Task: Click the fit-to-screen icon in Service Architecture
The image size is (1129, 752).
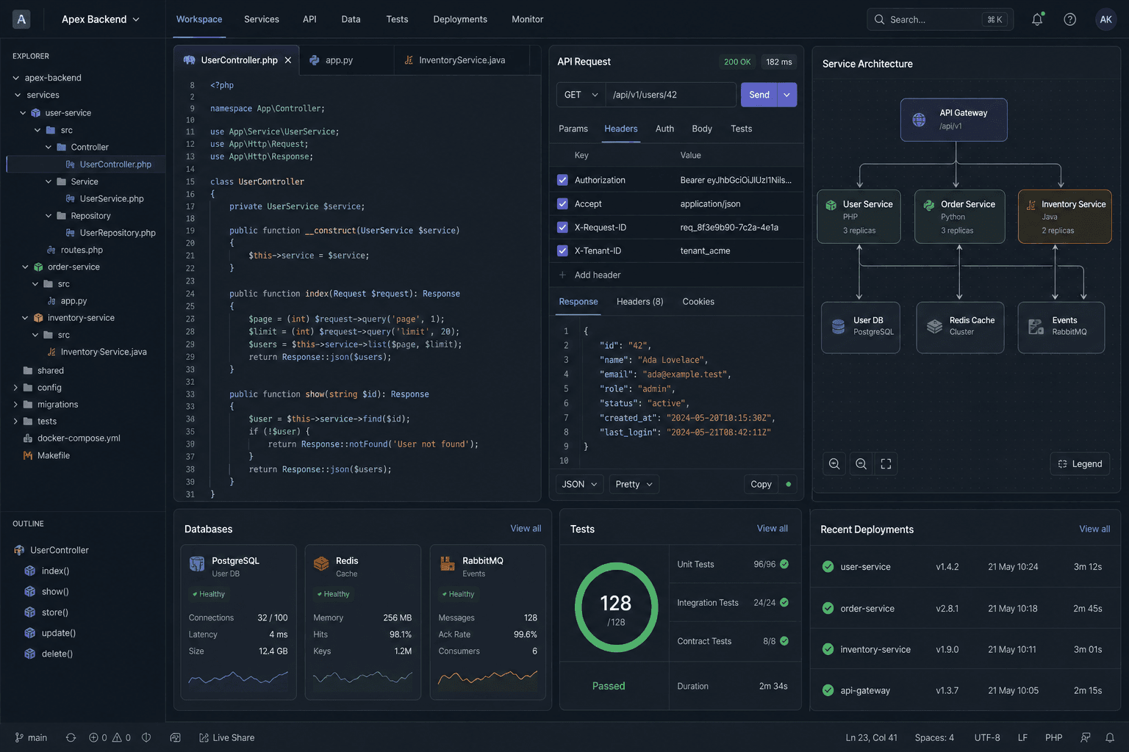Action: coord(886,463)
